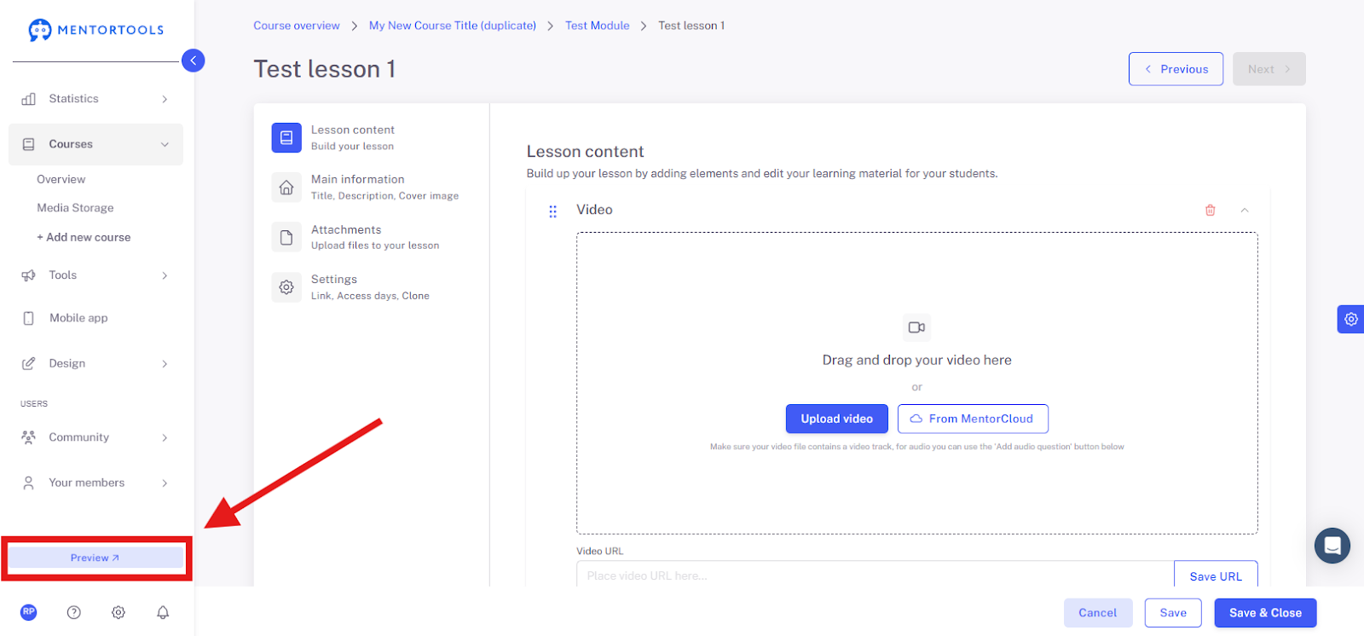
Task: Click the Lesson content heading in the editor
Action: [x=585, y=152]
